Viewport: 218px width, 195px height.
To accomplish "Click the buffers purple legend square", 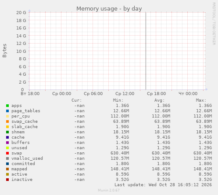I will (x=7, y=143).
